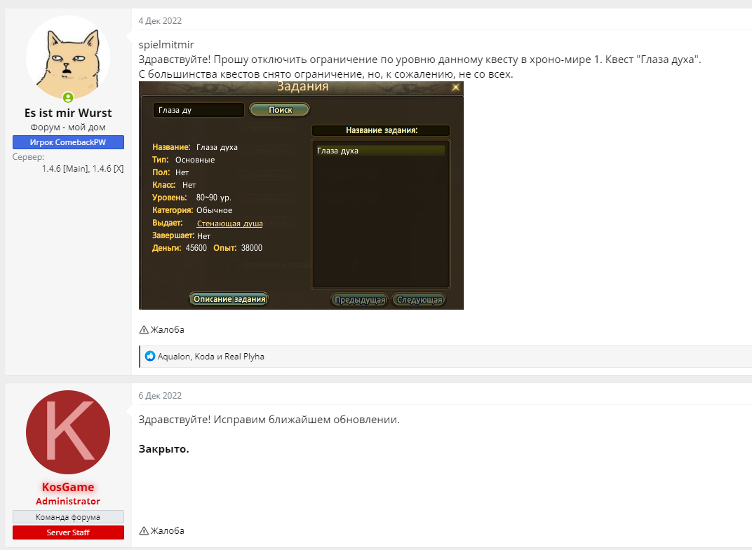Image resolution: width=752 pixels, height=550 pixels.
Task: Click the green online status icon
Action: click(x=68, y=97)
